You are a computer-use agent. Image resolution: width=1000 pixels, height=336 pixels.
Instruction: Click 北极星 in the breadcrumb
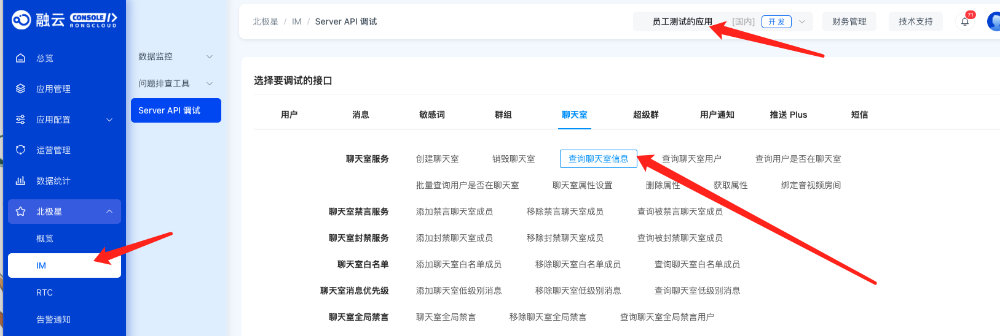point(266,21)
